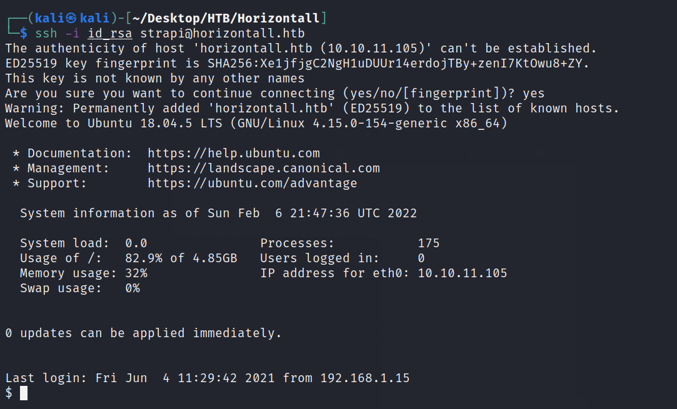This screenshot has height=409, width=677.
Task: Click the Memory usage 32% value
Action: click(136, 273)
